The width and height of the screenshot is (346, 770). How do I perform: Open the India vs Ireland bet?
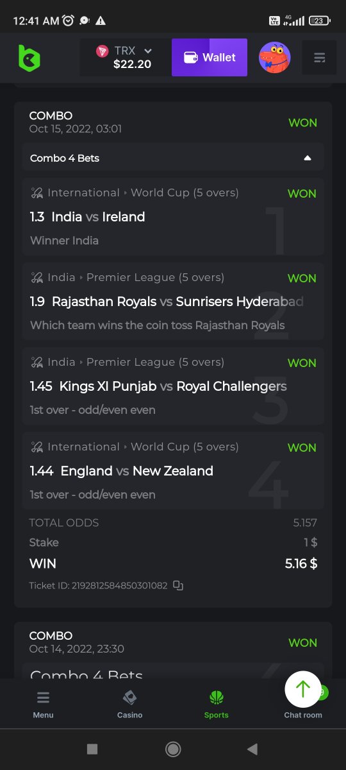click(173, 217)
